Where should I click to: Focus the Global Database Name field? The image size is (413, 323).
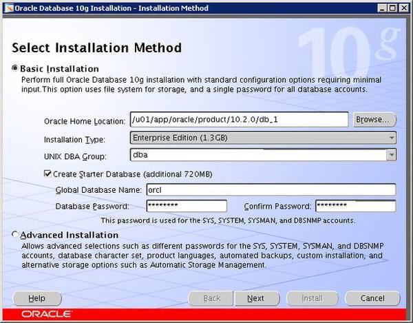pyautogui.click(x=271, y=189)
